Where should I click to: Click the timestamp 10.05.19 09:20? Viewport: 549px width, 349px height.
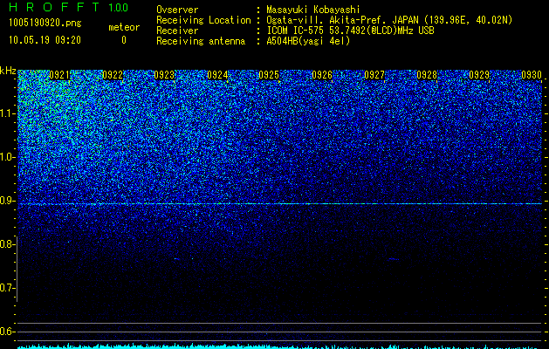[45, 40]
